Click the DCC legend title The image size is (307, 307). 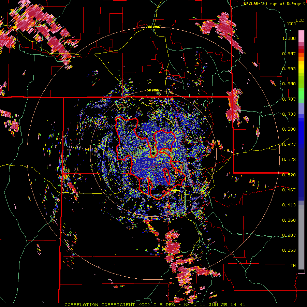(299, 20)
